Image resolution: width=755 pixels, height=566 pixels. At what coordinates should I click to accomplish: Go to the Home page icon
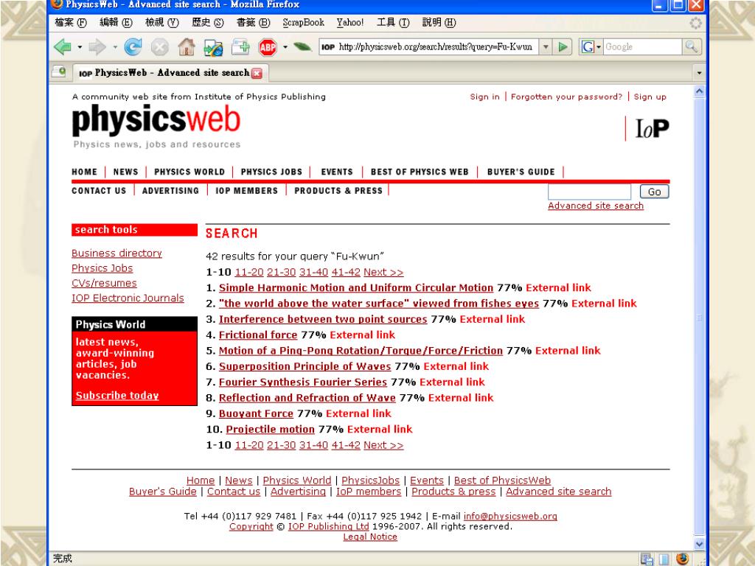coord(187,47)
